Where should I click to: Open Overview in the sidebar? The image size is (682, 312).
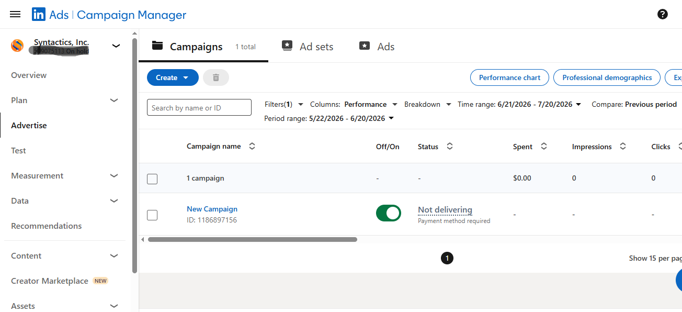coord(29,75)
